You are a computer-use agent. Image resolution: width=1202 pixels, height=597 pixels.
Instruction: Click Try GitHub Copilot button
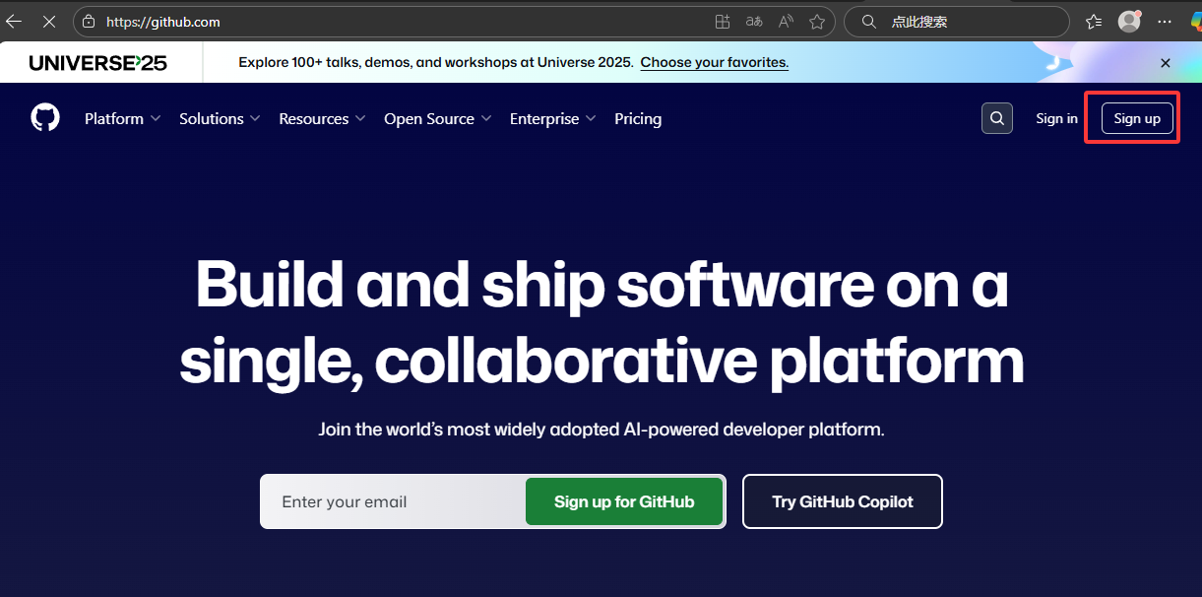tap(843, 501)
